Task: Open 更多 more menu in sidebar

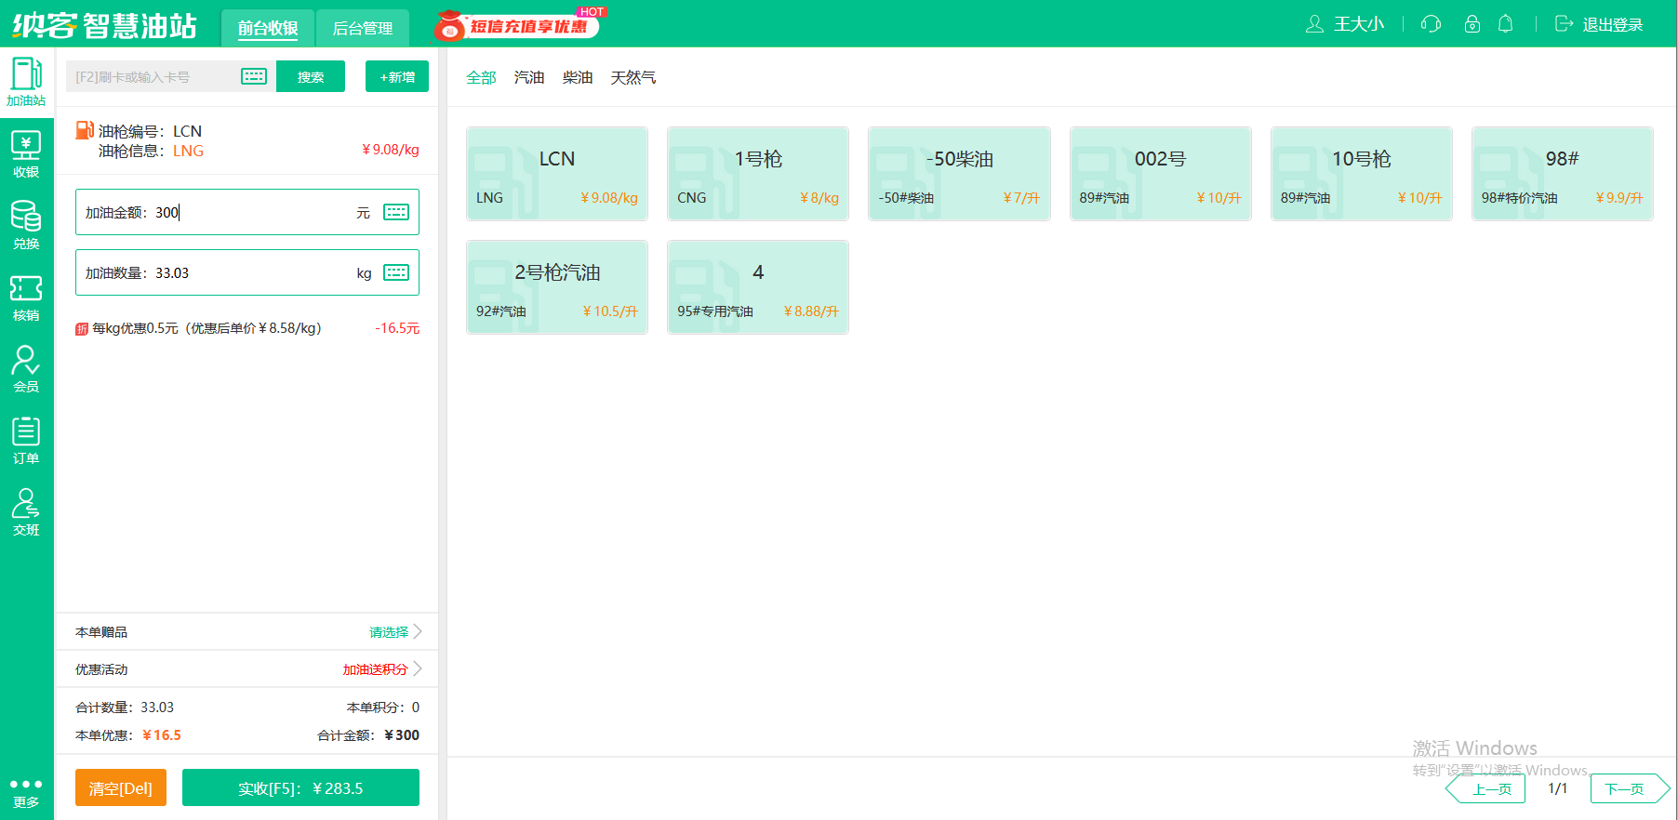Action: point(26,791)
